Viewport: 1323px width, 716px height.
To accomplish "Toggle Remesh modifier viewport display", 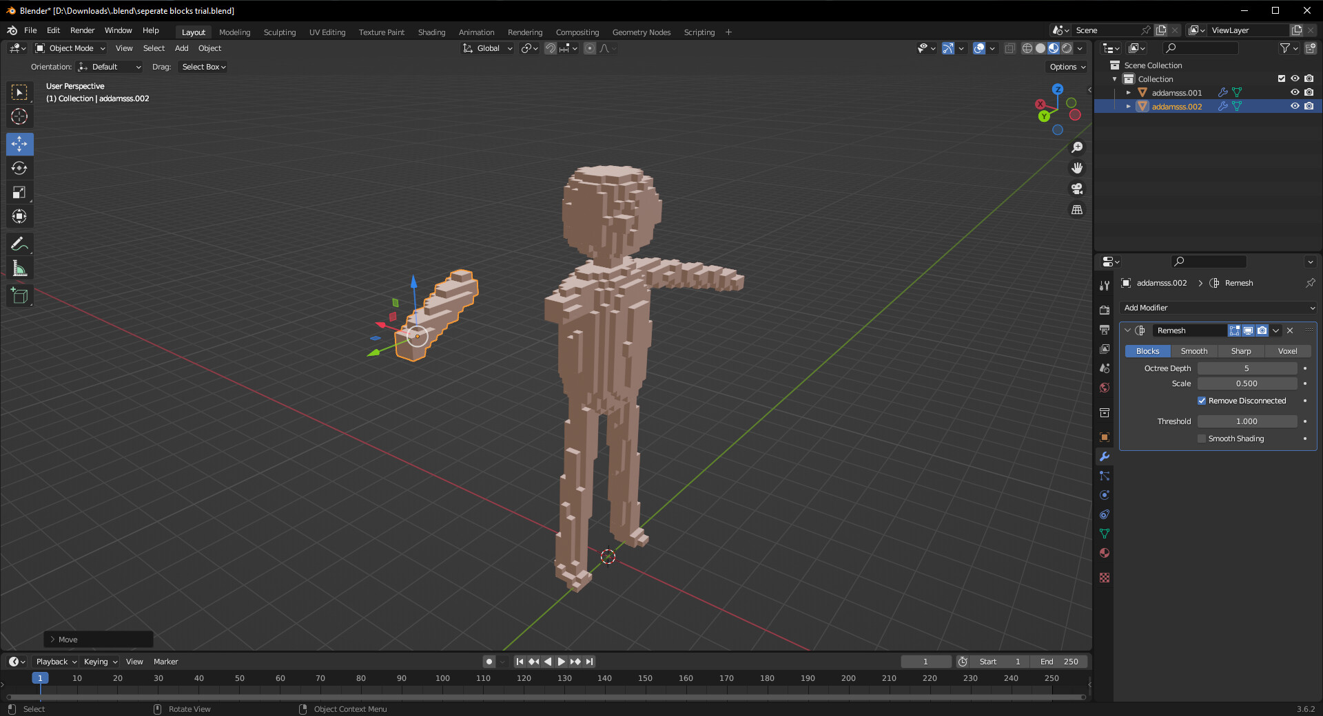I will 1248,330.
